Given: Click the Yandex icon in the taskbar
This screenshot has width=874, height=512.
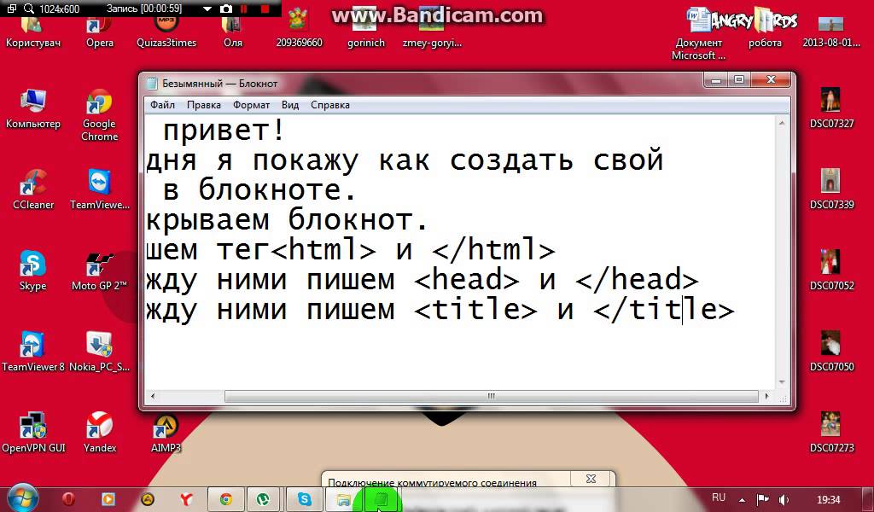Looking at the screenshot, I should tap(188, 499).
